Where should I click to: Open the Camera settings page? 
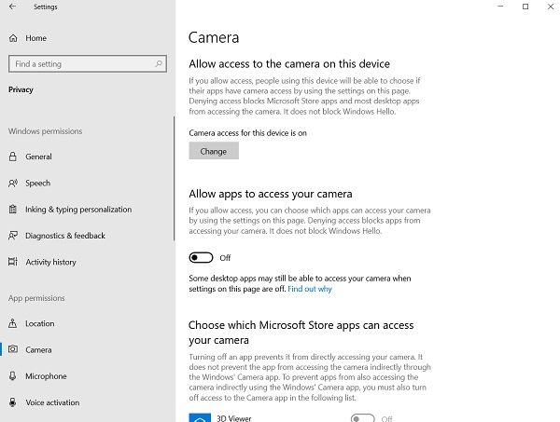click(x=38, y=350)
